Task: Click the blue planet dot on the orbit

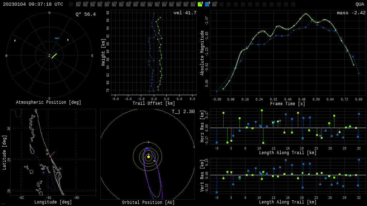Action: pyautogui.click(x=147, y=148)
